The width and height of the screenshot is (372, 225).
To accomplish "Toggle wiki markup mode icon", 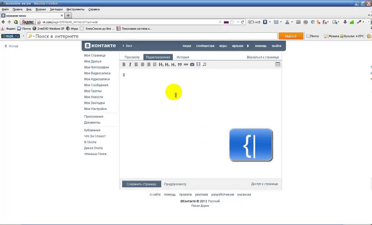I will (x=277, y=64).
